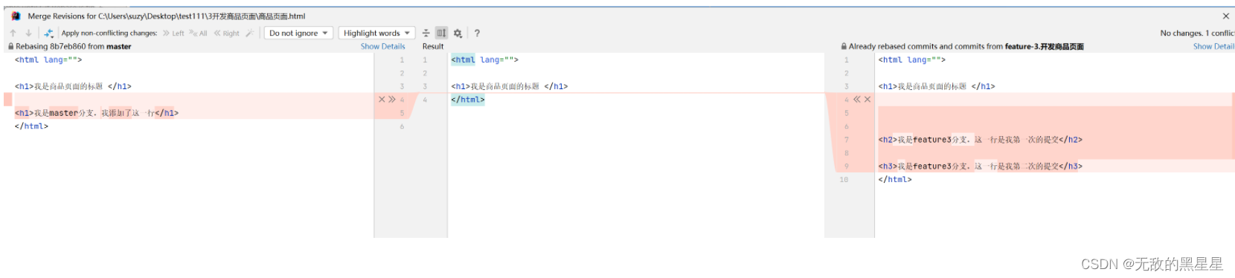Apply non-conflicting changes from Right
The height and width of the screenshot is (278, 1235).
point(227,33)
